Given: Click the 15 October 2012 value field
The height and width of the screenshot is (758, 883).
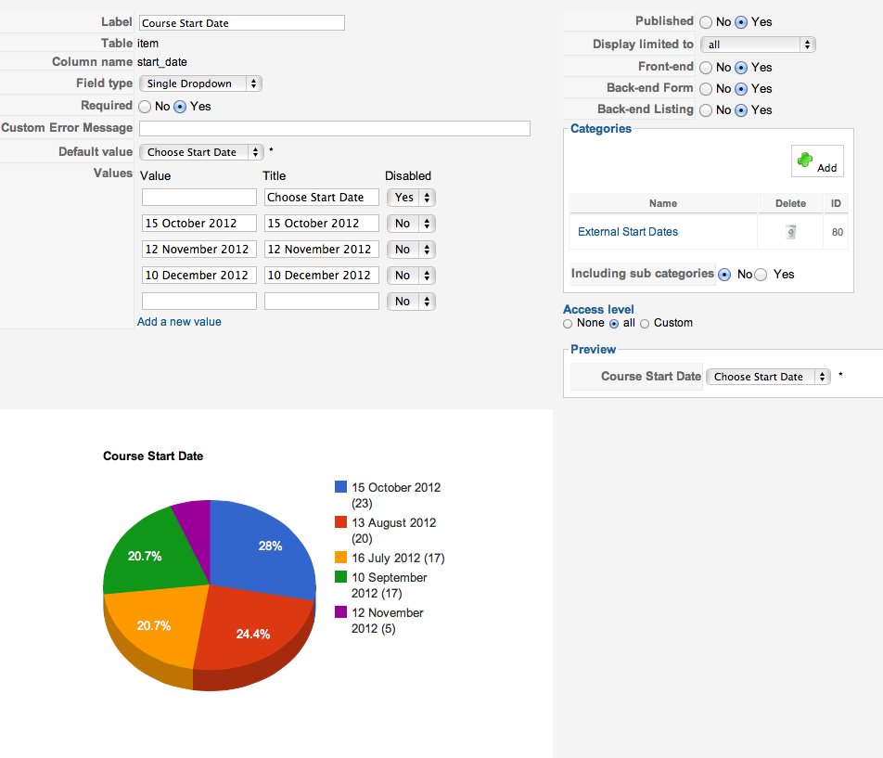Looking at the screenshot, I should point(199,223).
